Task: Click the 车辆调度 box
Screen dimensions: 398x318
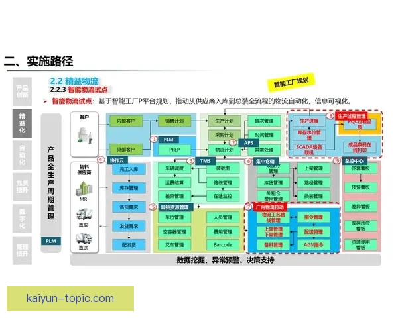Action: click(x=174, y=168)
